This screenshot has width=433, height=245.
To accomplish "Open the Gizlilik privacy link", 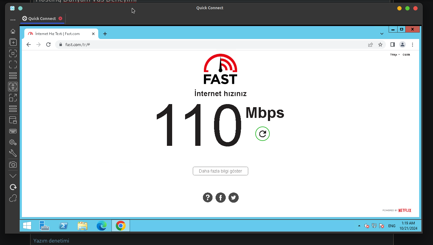I will 406,55.
